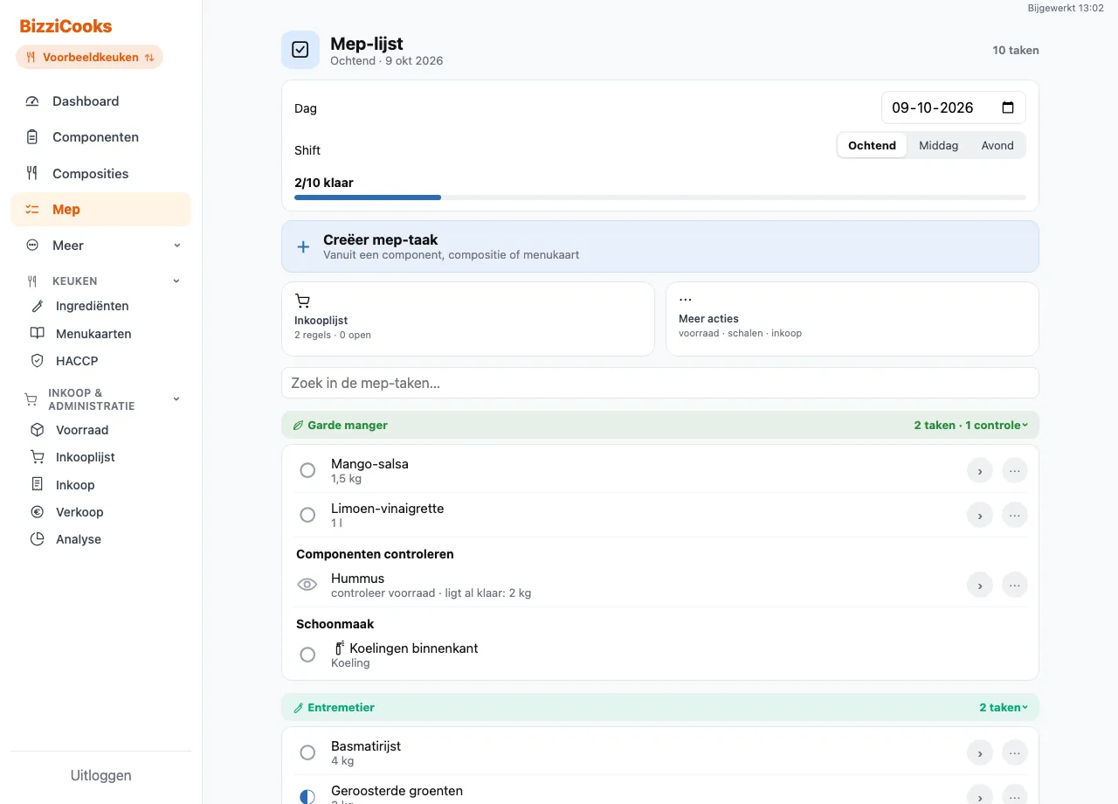
Task: Click the Inkoop receipt icon
Action: [x=37, y=484]
